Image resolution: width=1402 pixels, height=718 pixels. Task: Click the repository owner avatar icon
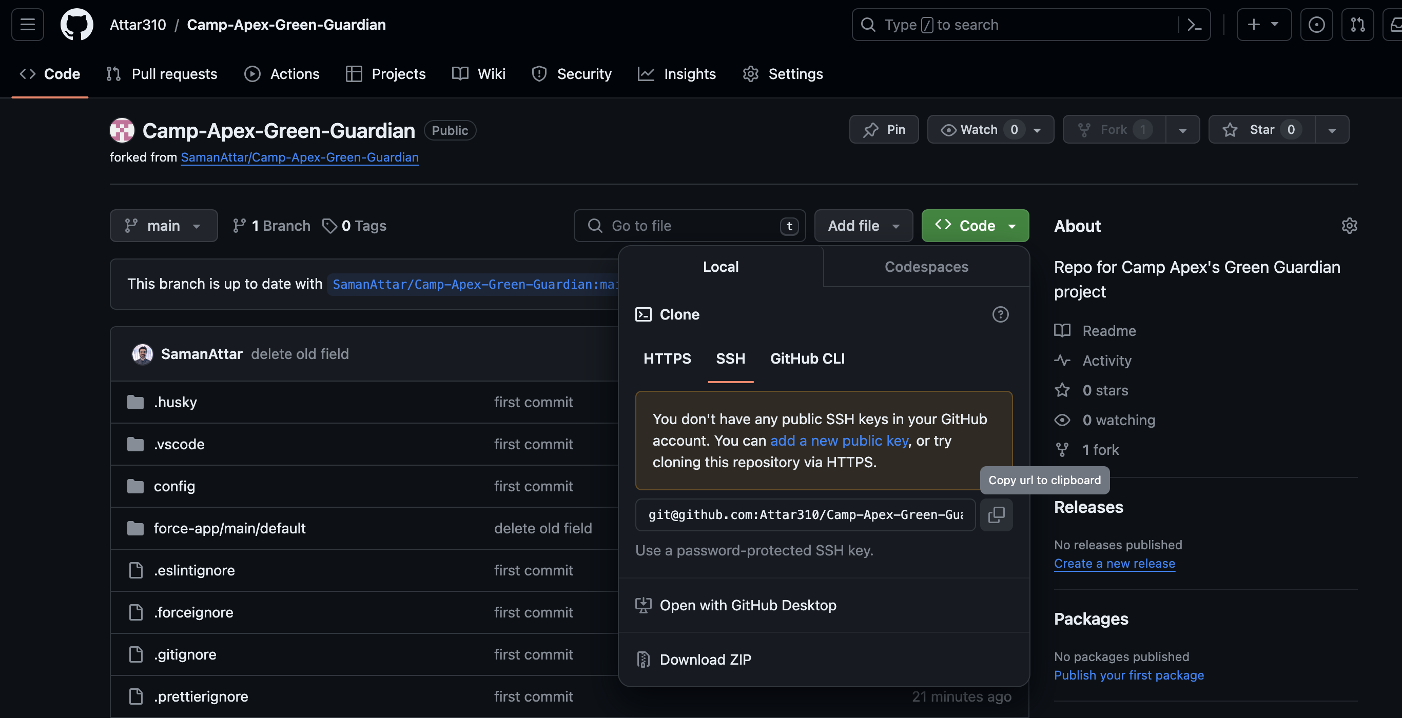pyautogui.click(x=122, y=130)
